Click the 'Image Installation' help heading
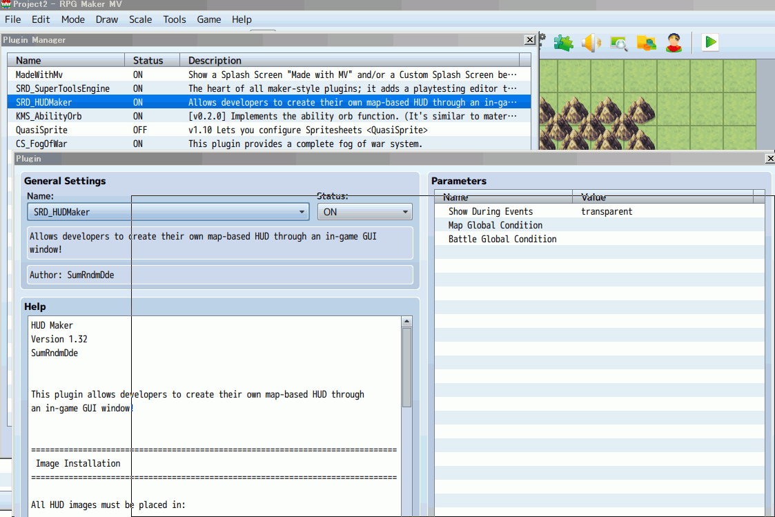This screenshot has width=775, height=517. (78, 464)
